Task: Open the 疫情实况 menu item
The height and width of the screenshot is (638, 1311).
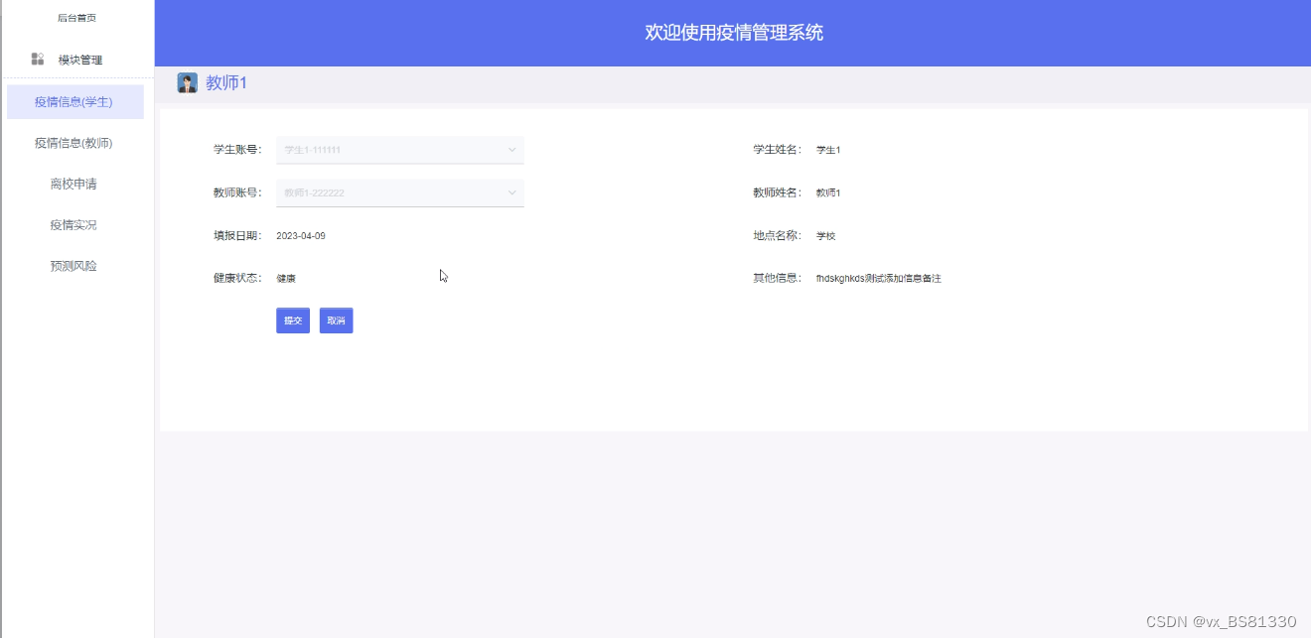Action: 74,225
